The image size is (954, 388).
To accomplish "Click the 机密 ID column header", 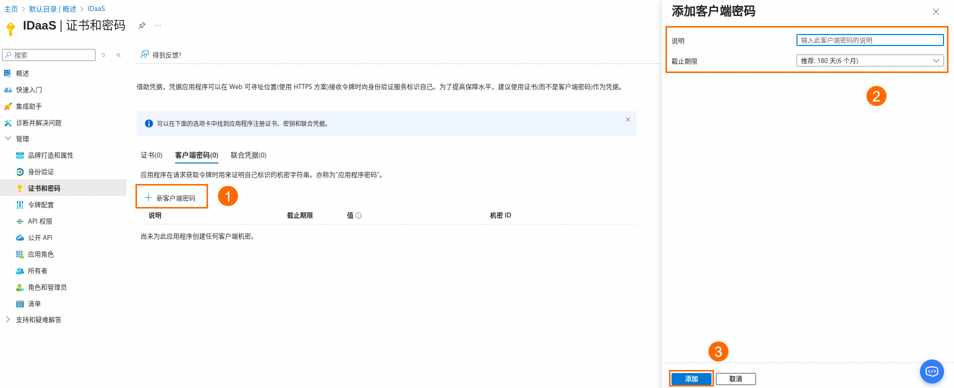I will coord(500,215).
